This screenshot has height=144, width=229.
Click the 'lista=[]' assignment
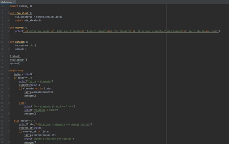click(15, 56)
